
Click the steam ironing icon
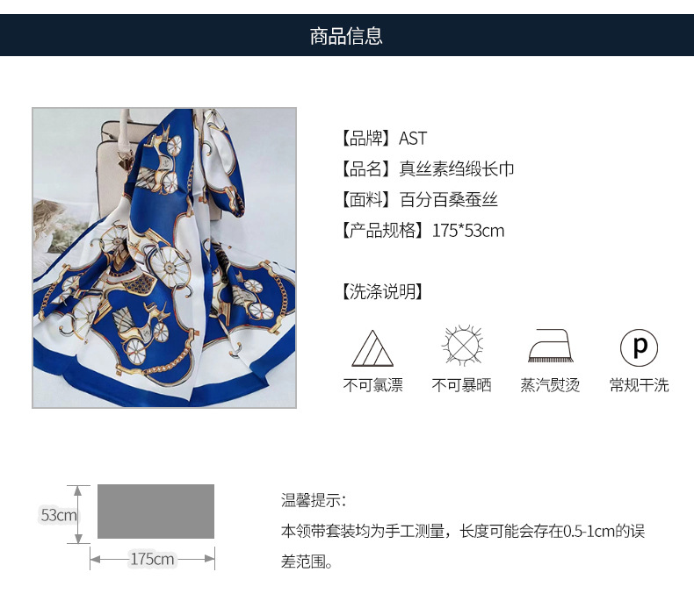[550, 346]
